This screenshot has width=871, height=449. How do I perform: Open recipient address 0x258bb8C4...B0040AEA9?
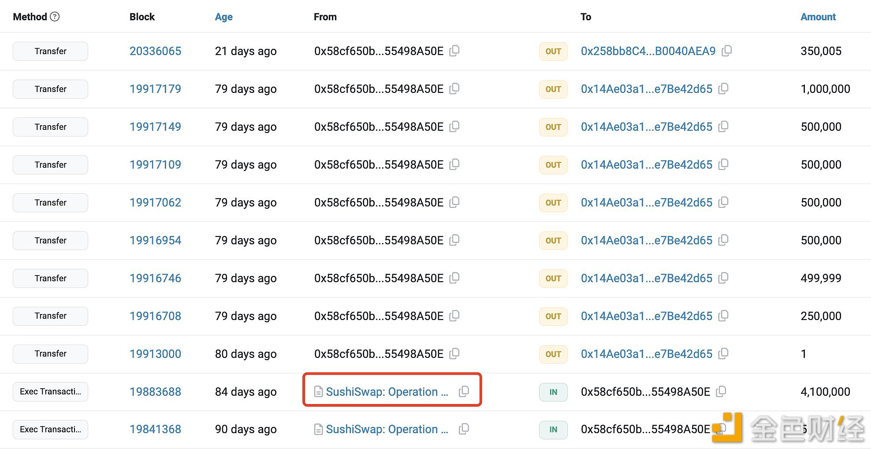(648, 51)
